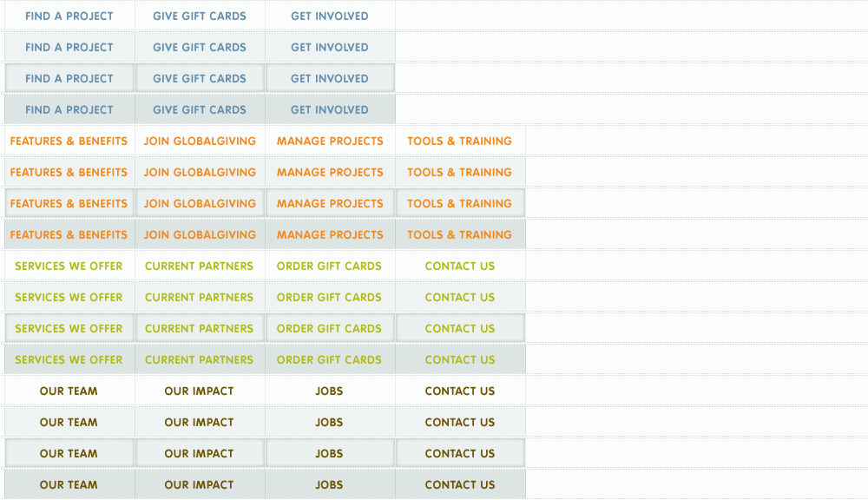Click white-background orange FEATURES & BENEFITS tab

(x=69, y=141)
